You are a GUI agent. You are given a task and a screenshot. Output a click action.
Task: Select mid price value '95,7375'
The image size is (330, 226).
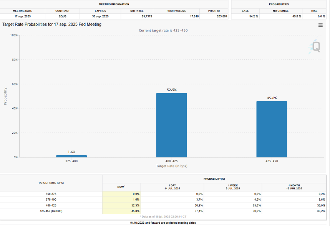click(x=147, y=16)
